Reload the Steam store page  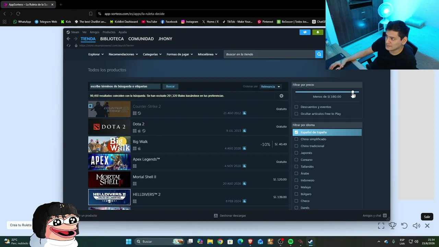click(69, 45)
